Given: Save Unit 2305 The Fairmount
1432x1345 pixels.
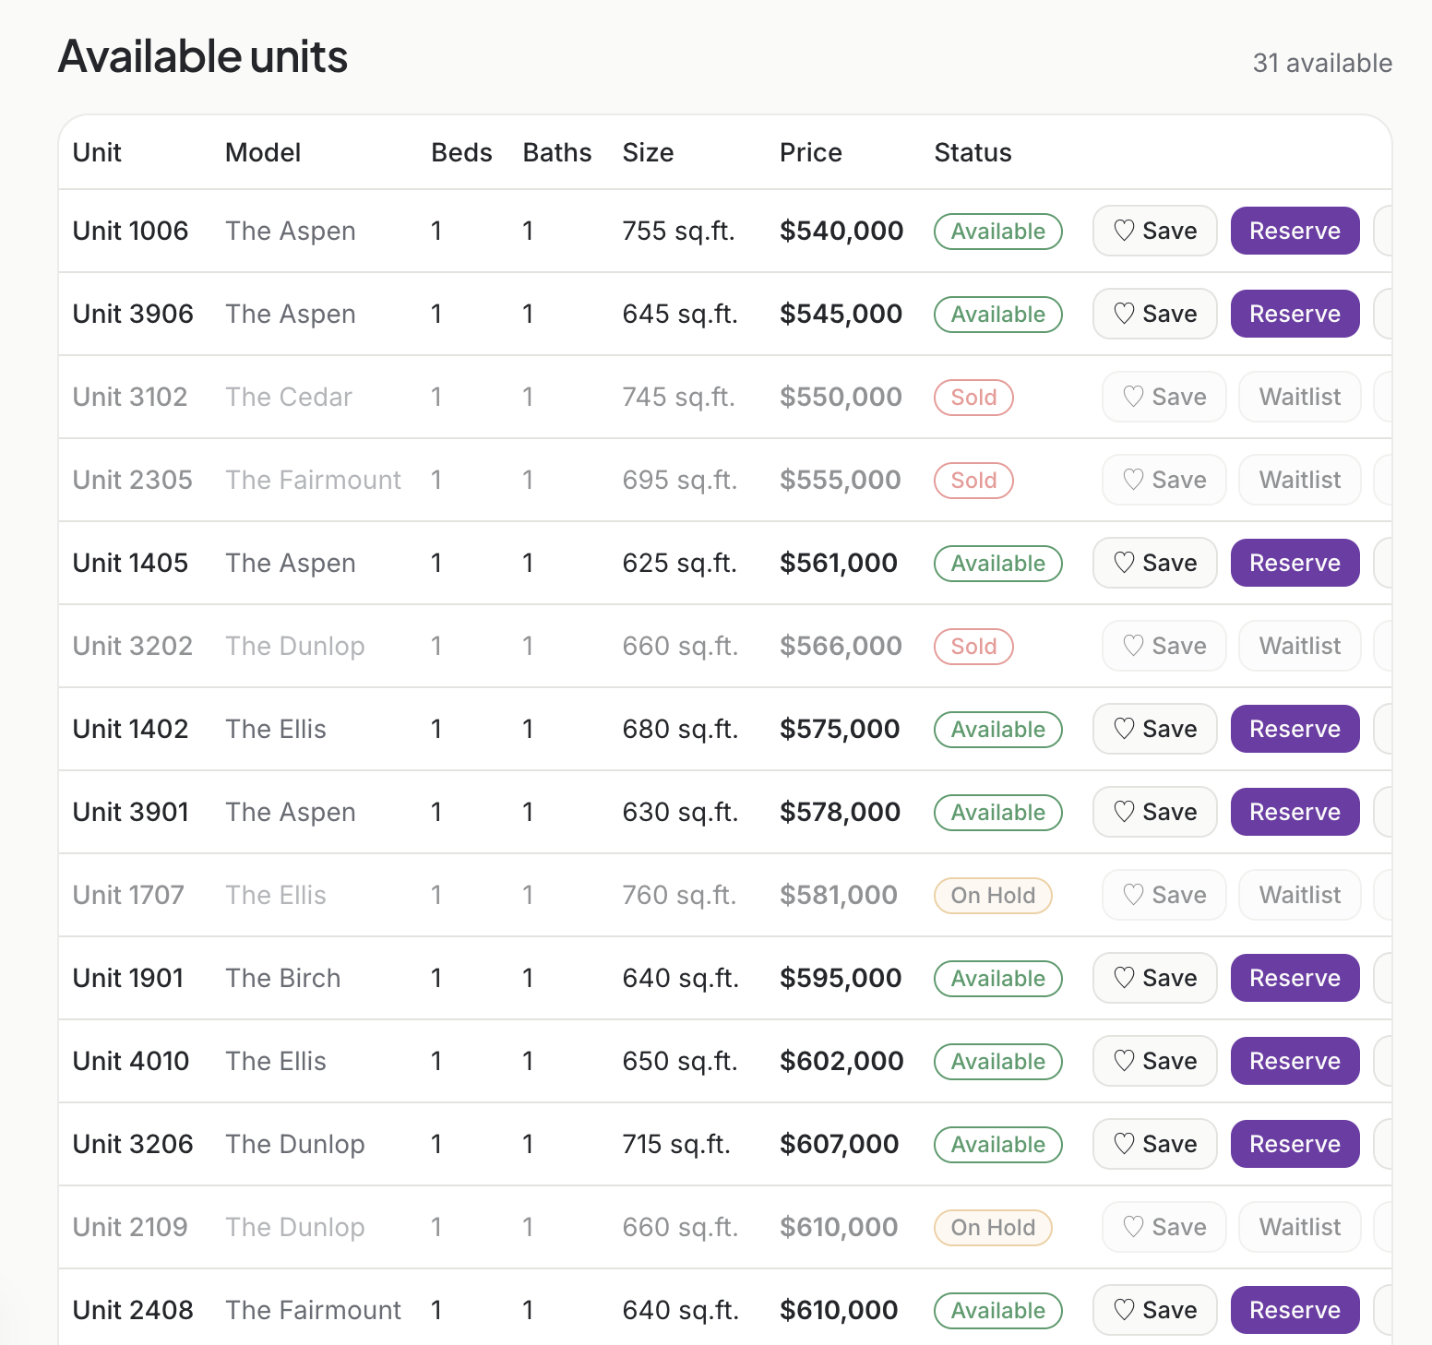Looking at the screenshot, I should click(1164, 480).
